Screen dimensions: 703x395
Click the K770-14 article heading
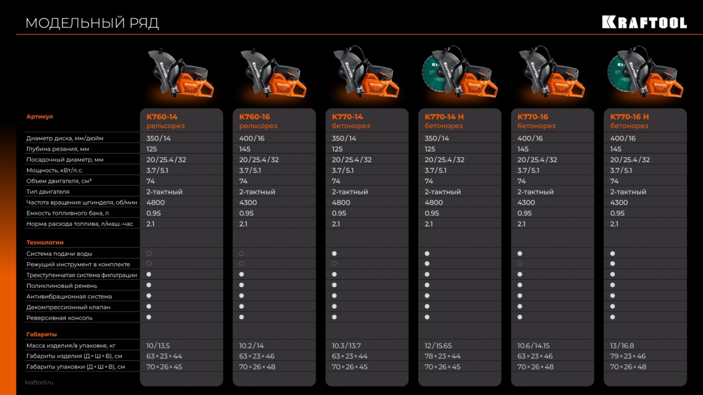pyautogui.click(x=348, y=117)
